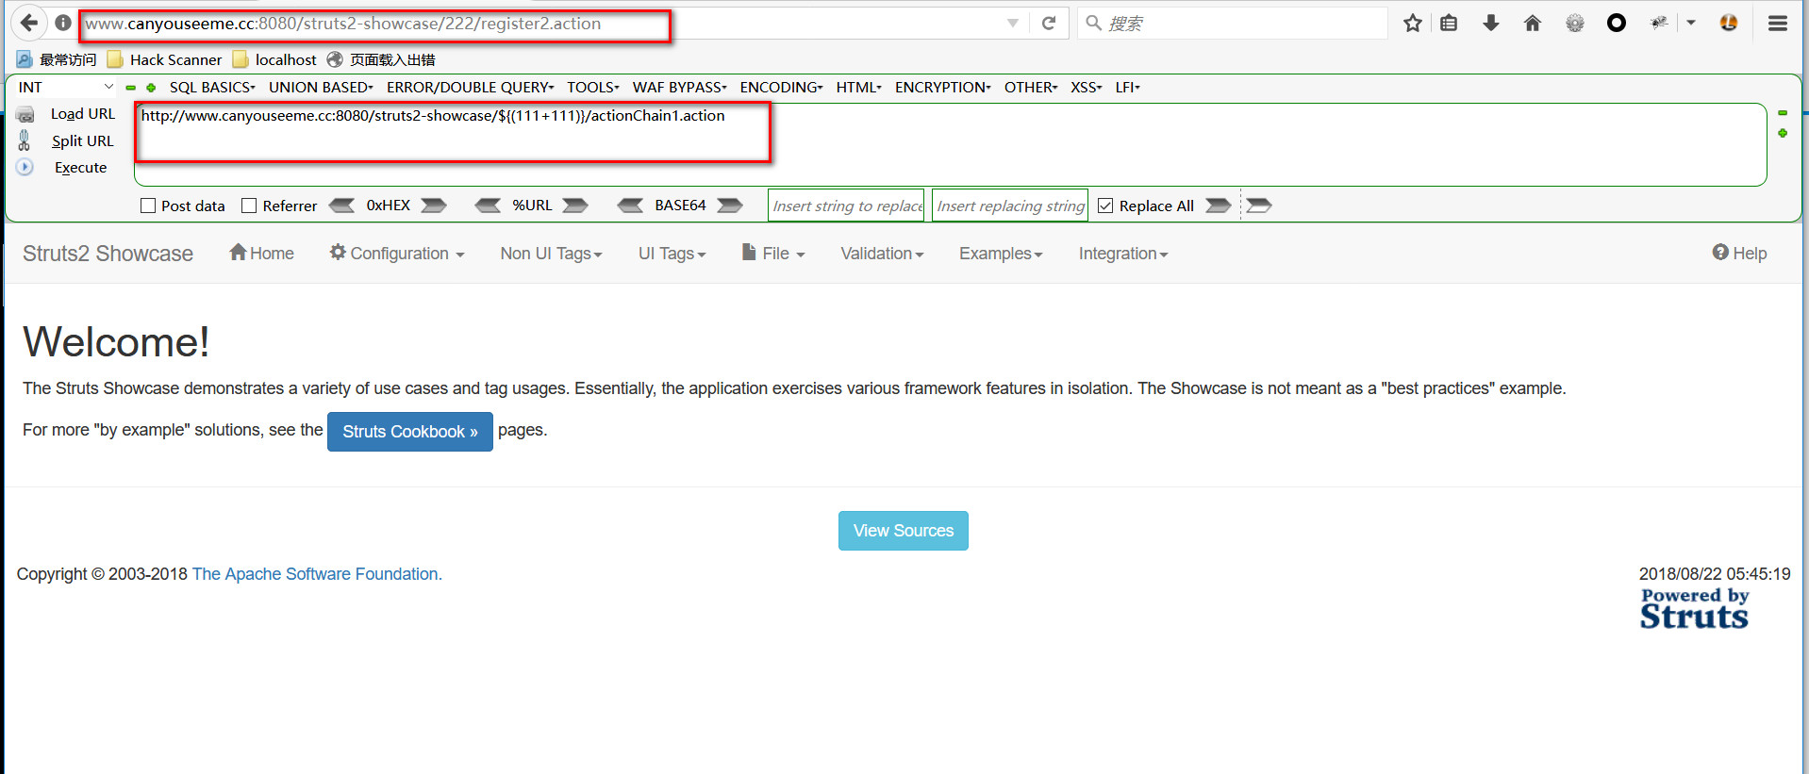The width and height of the screenshot is (1809, 774).
Task: Expand the File dropdown
Action: pos(773,253)
